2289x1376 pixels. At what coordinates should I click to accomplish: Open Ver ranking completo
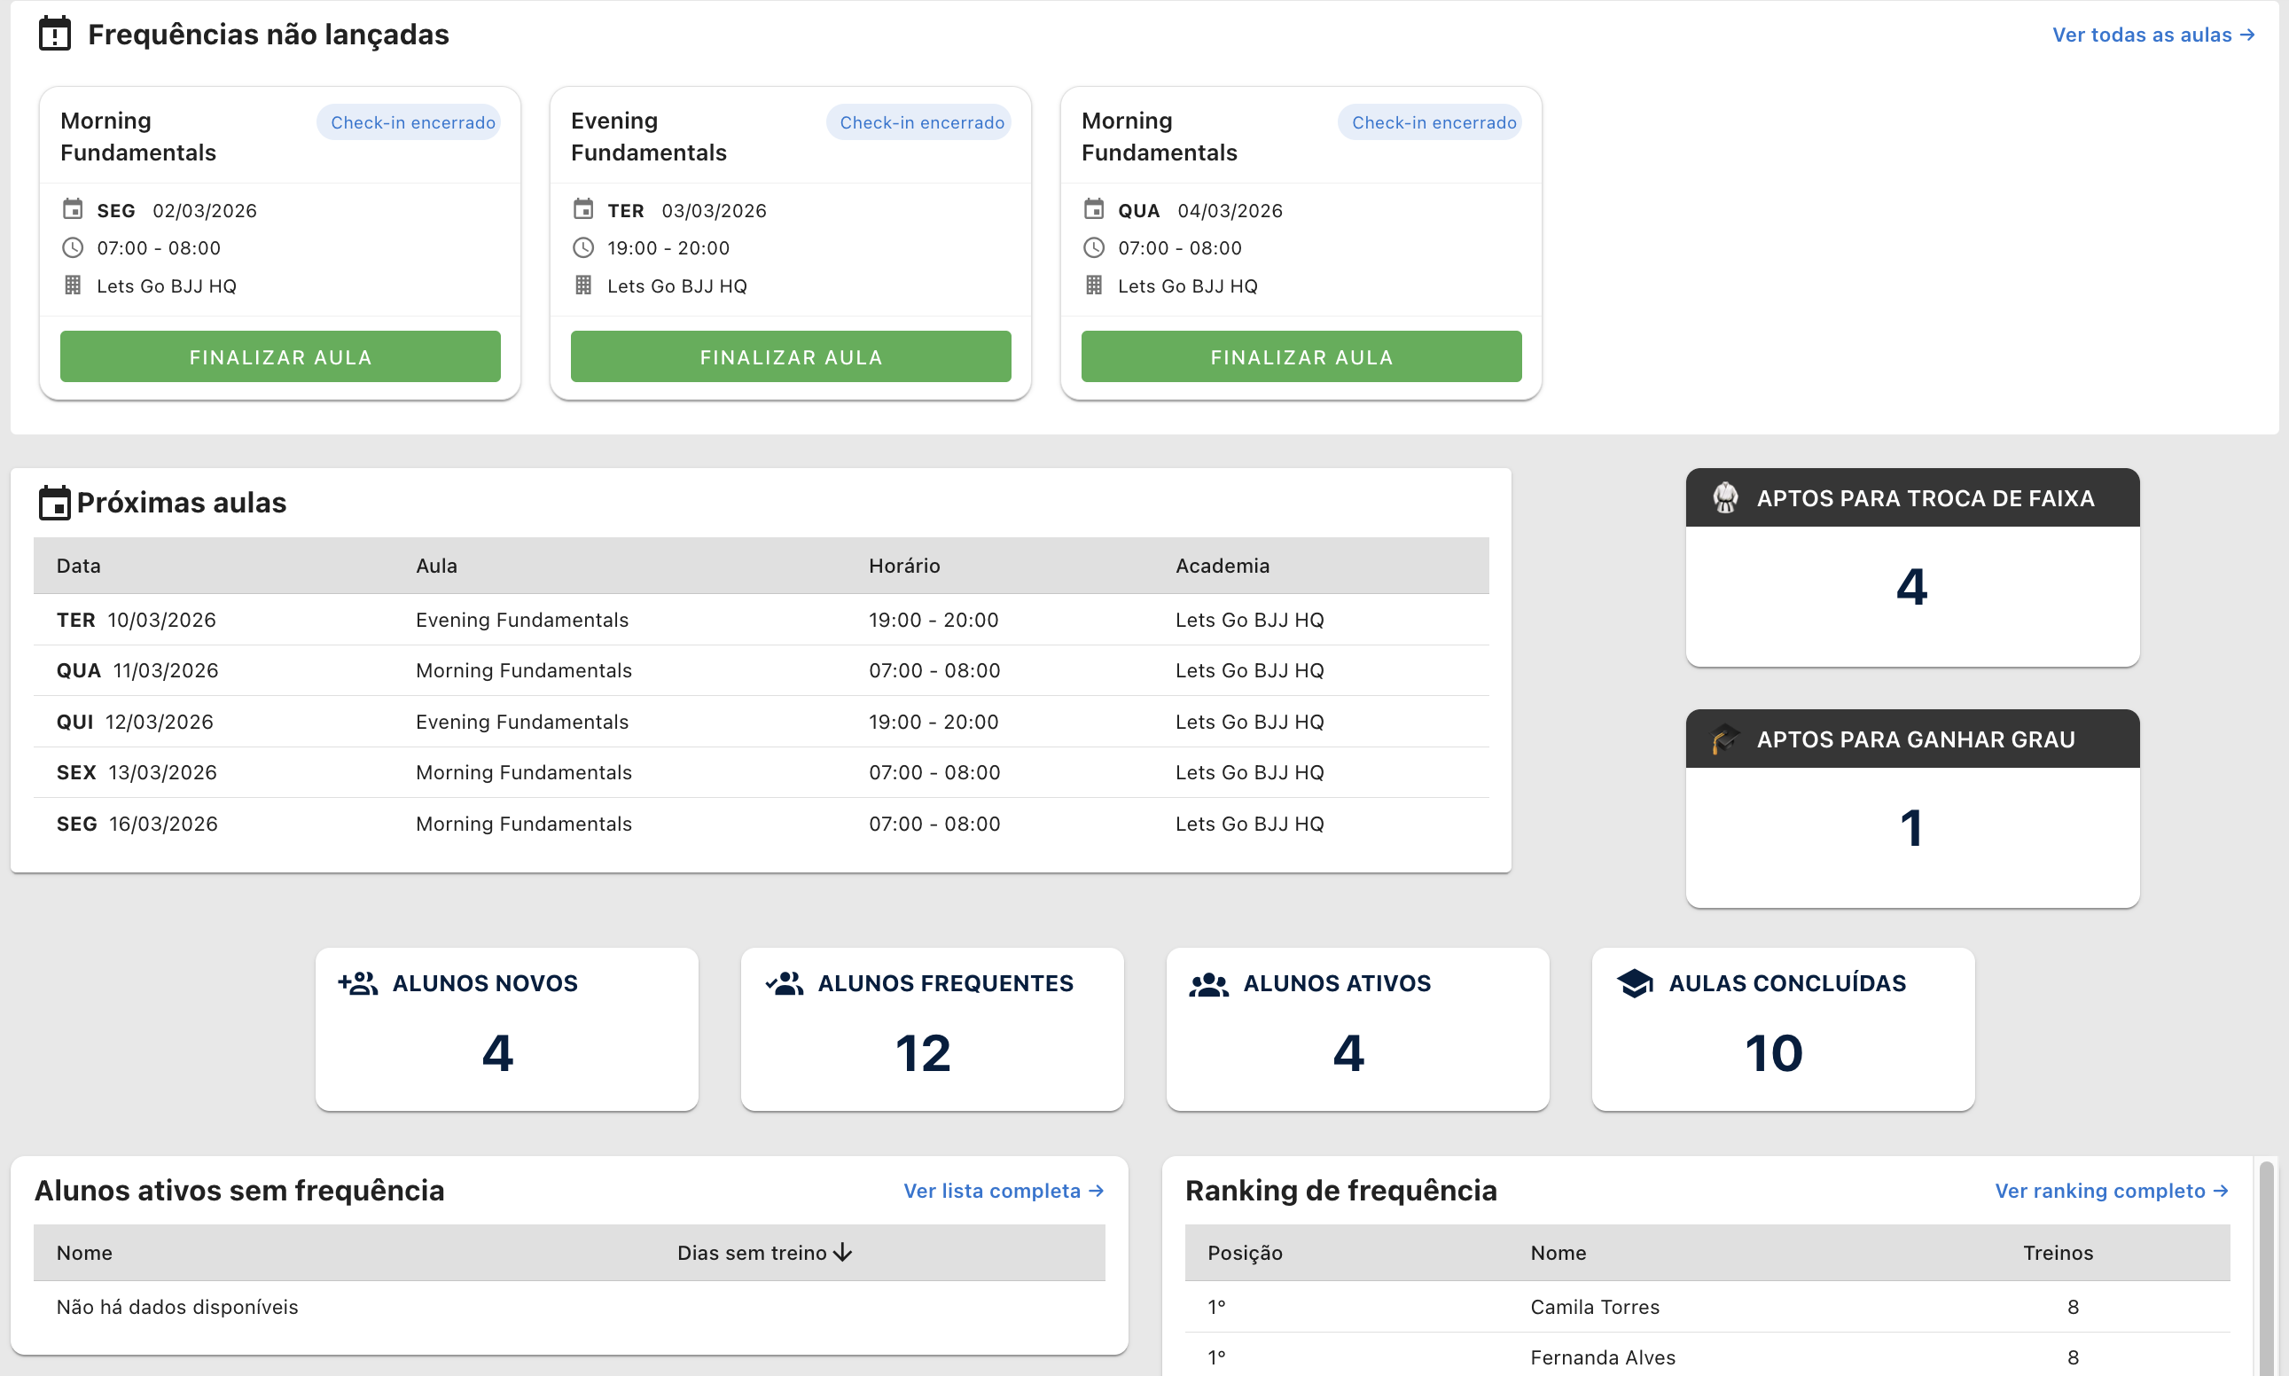[x=2111, y=1191]
